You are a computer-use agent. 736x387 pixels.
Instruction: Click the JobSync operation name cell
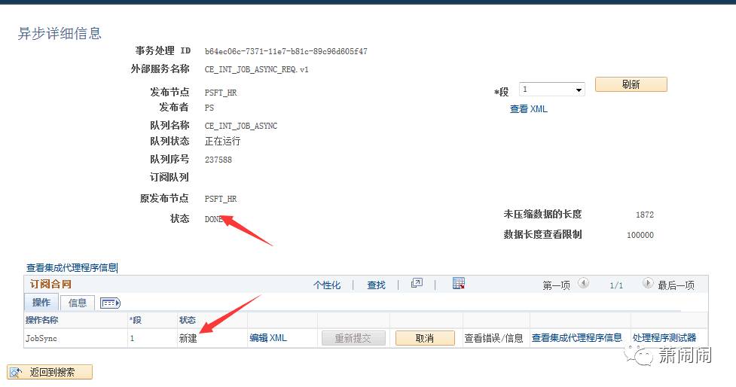41,338
